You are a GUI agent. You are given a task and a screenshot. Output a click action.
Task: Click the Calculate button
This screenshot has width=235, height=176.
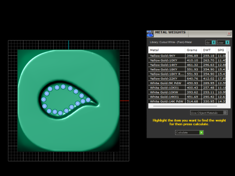[189, 132]
